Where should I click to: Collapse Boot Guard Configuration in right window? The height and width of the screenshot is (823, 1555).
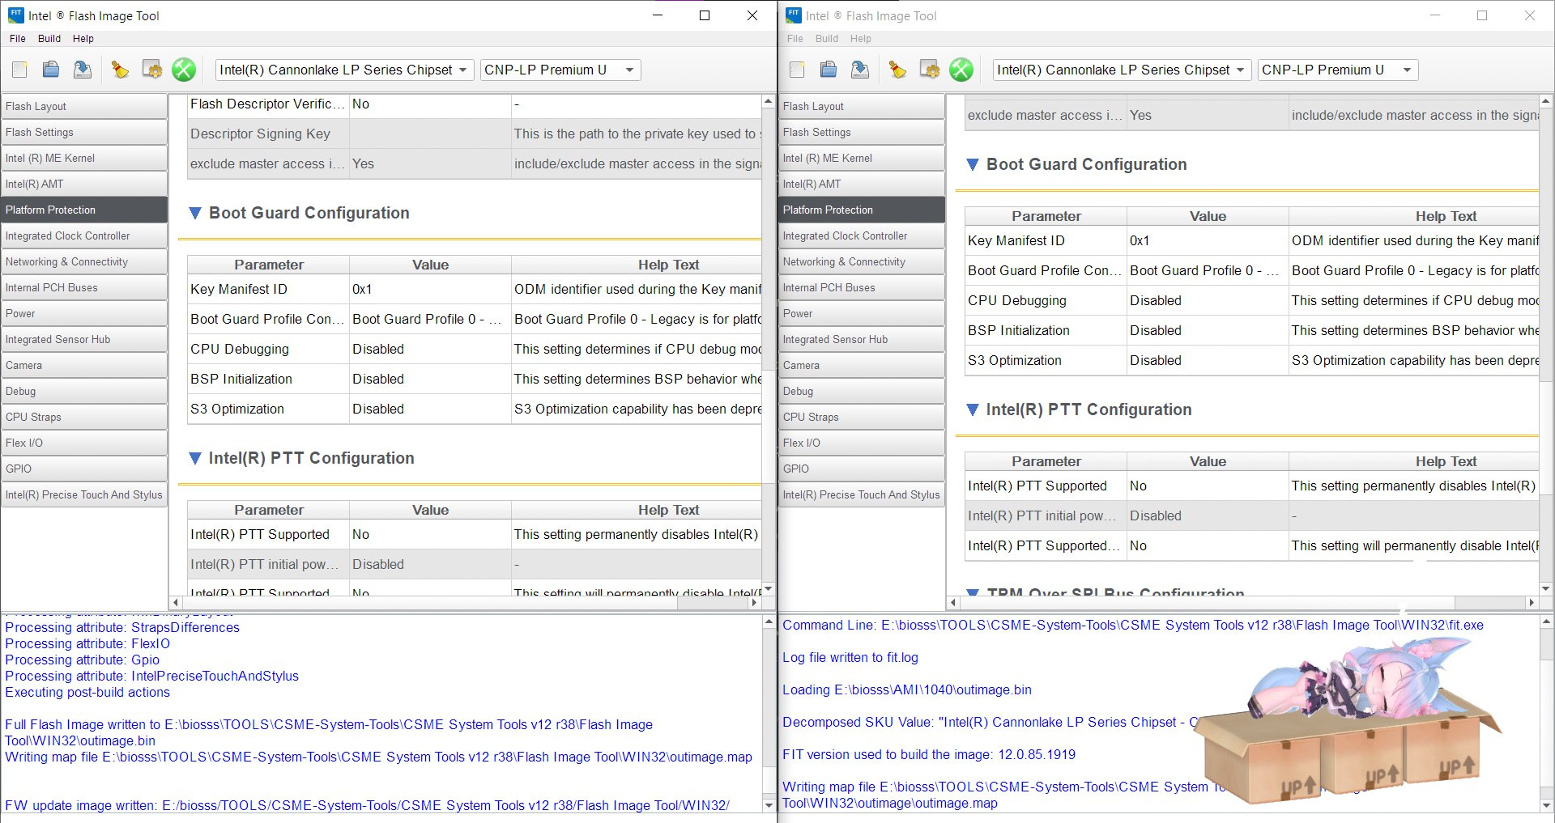973,164
